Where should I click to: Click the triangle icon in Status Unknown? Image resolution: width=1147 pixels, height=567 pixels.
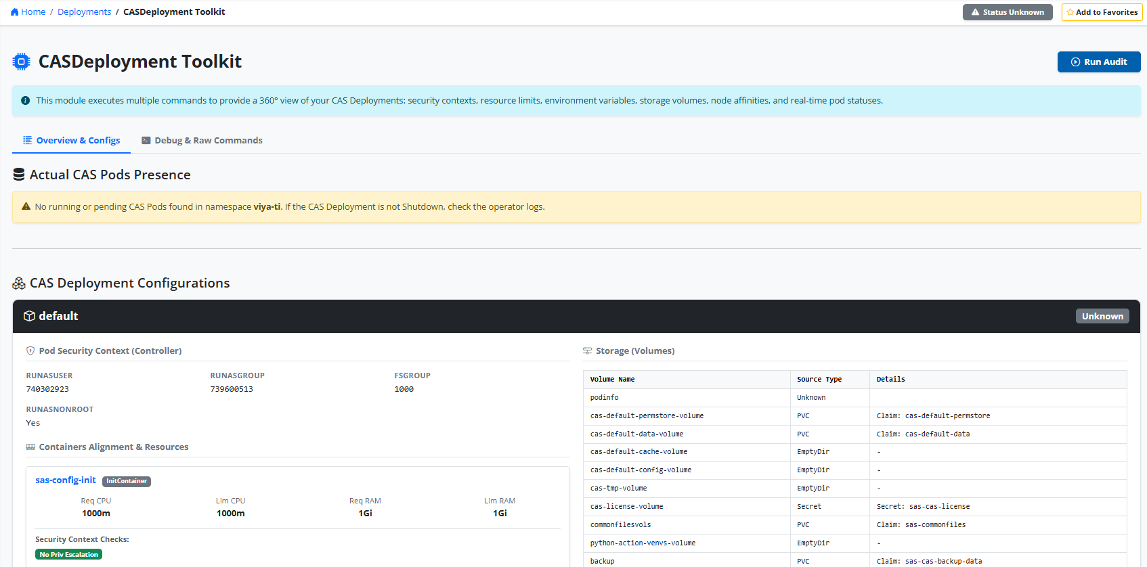click(976, 12)
